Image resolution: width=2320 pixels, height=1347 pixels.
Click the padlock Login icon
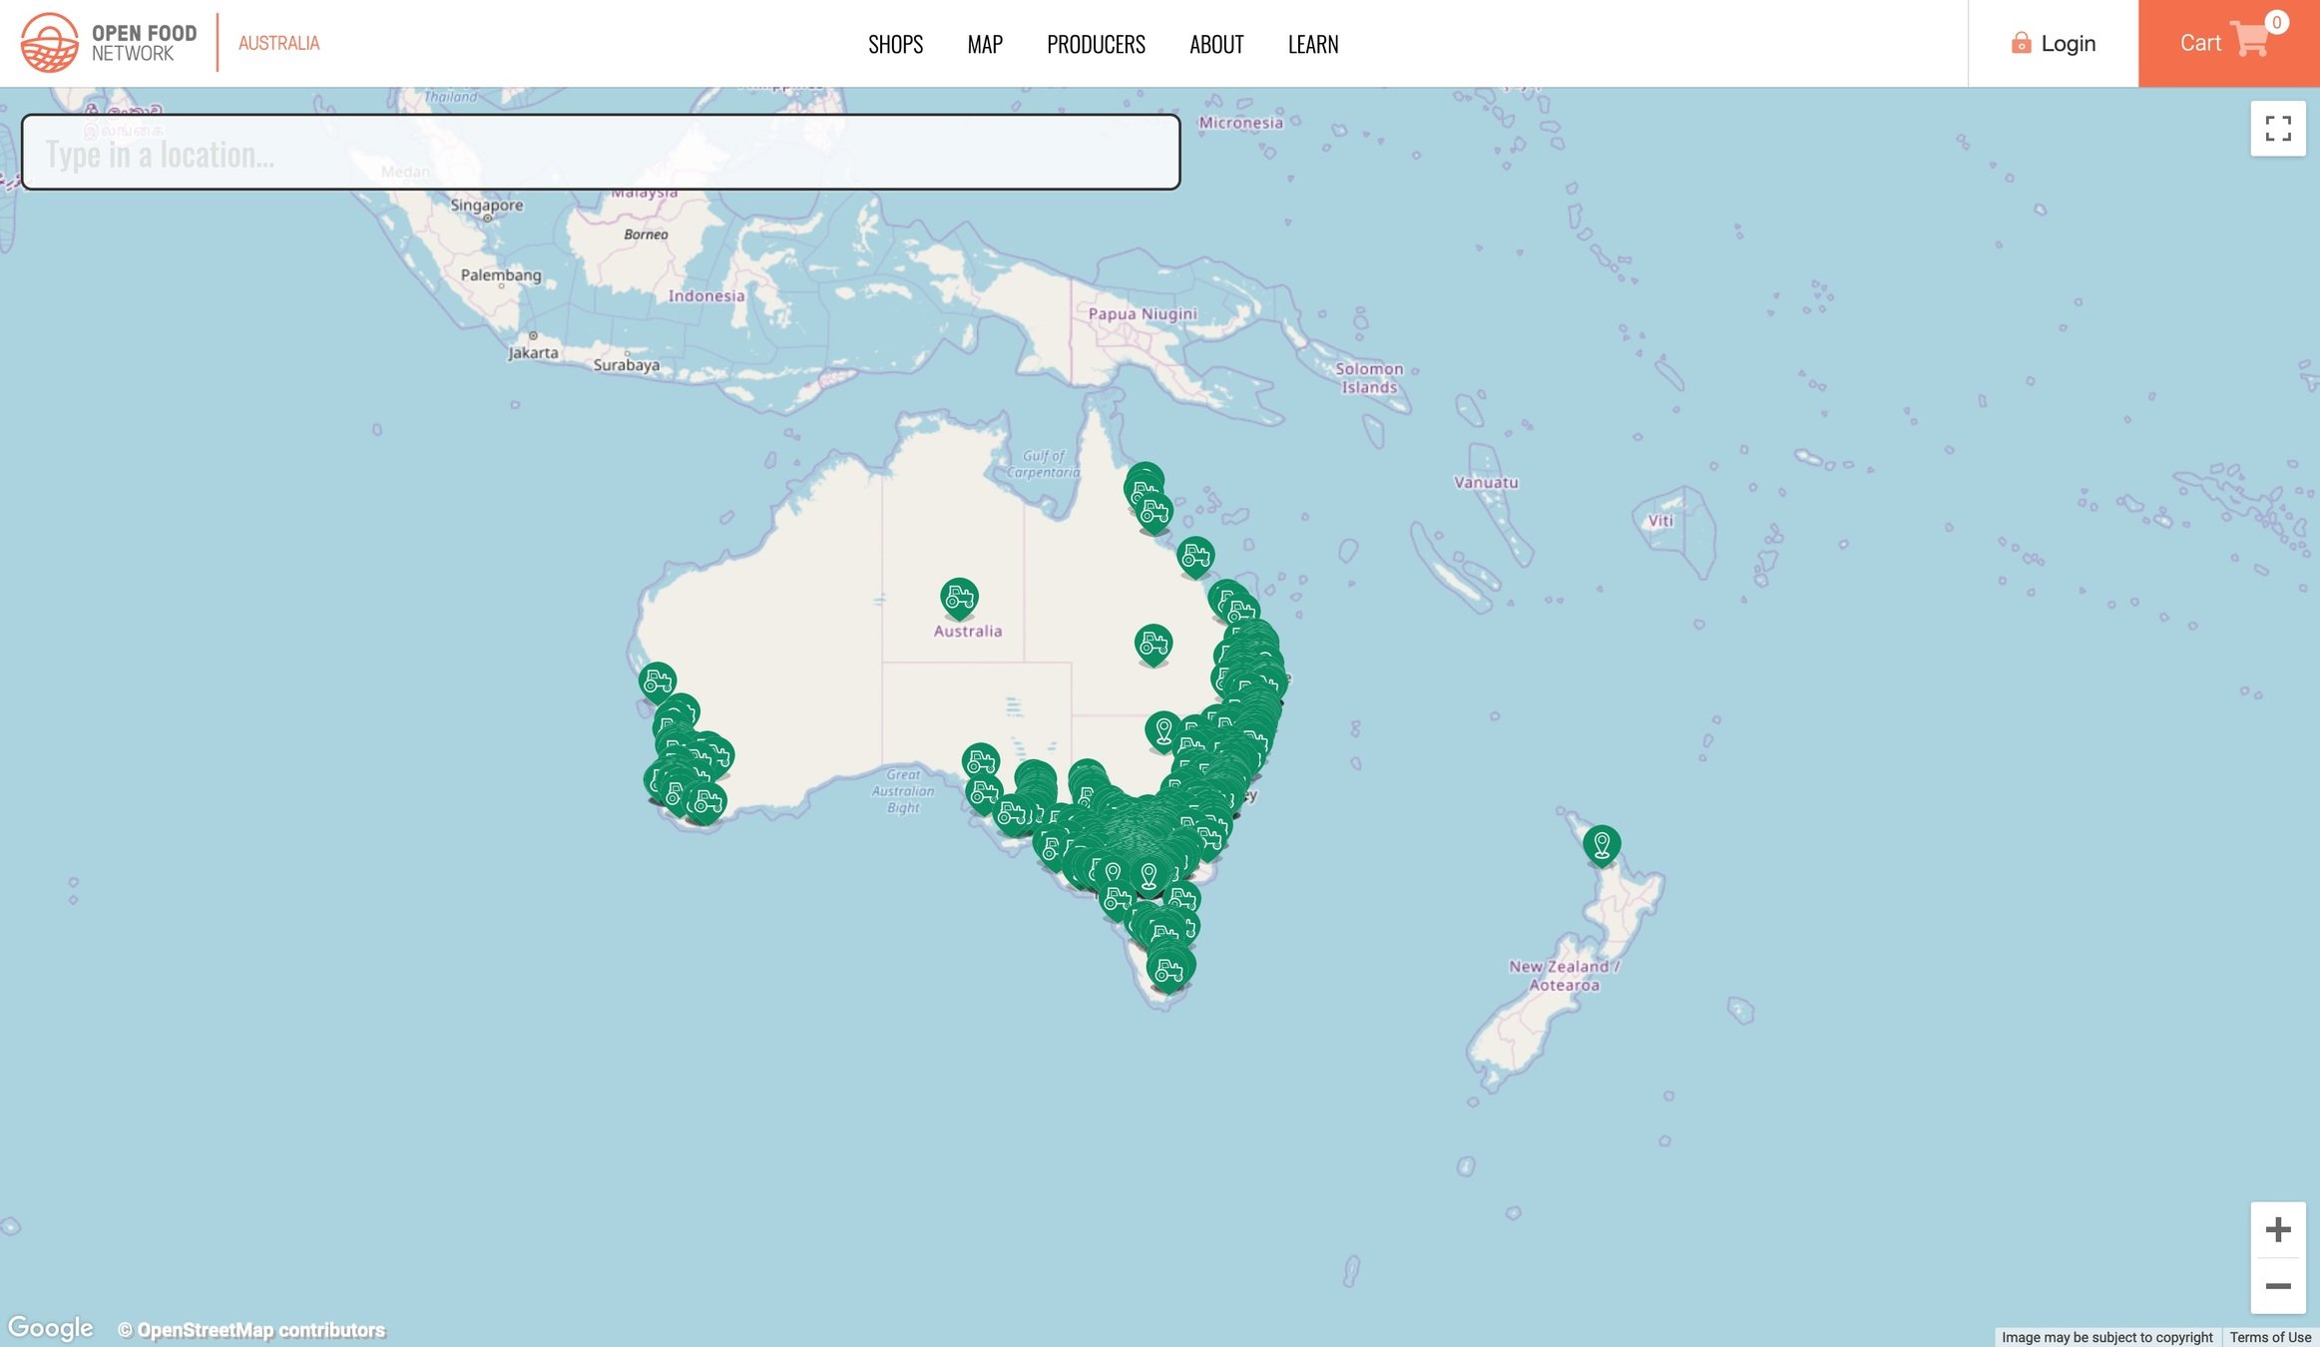(2021, 43)
